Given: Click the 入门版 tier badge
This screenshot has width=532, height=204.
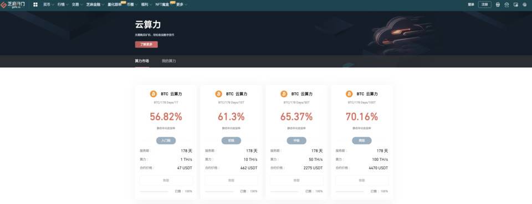Looking at the screenshot, I should pos(166,140).
